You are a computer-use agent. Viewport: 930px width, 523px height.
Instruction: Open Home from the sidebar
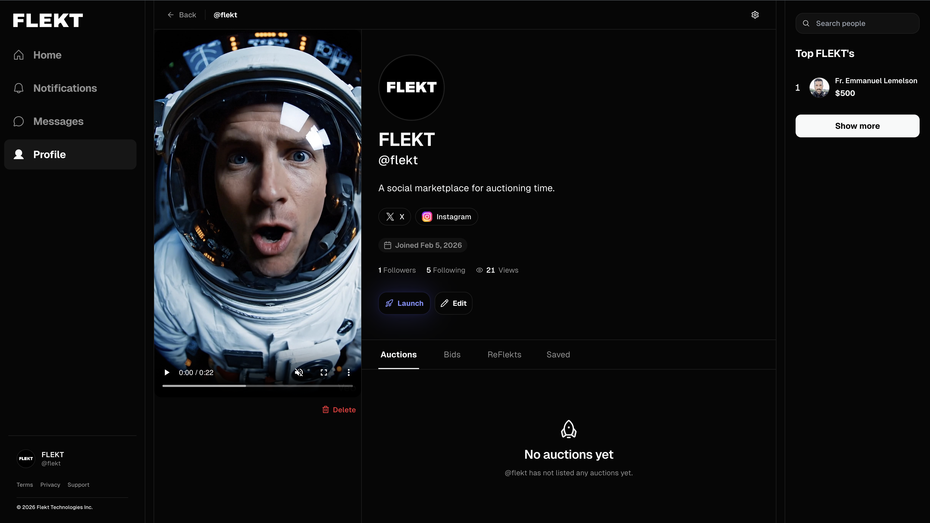pyautogui.click(x=47, y=55)
